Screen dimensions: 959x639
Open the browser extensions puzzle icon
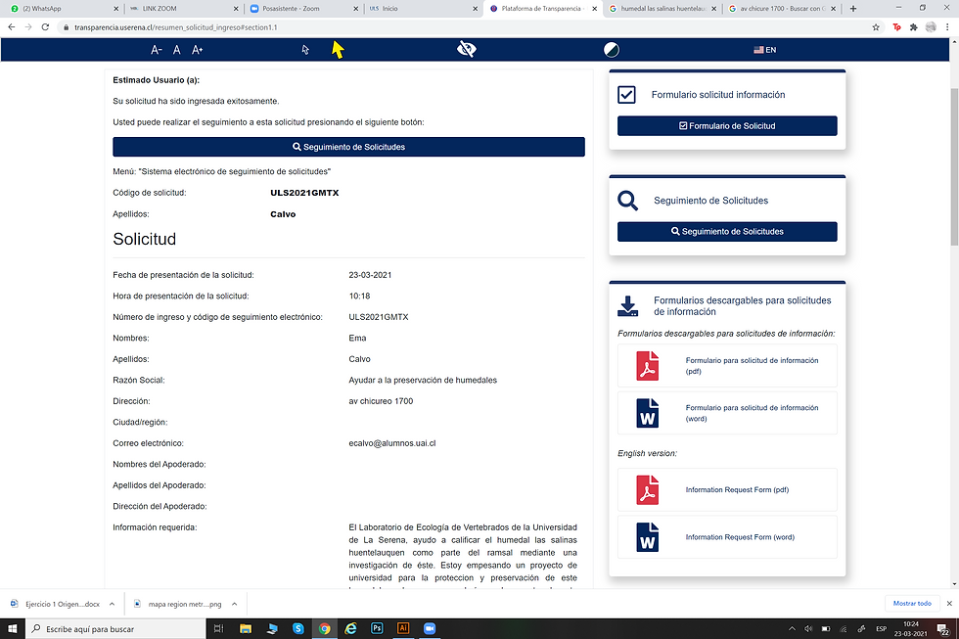tap(914, 26)
